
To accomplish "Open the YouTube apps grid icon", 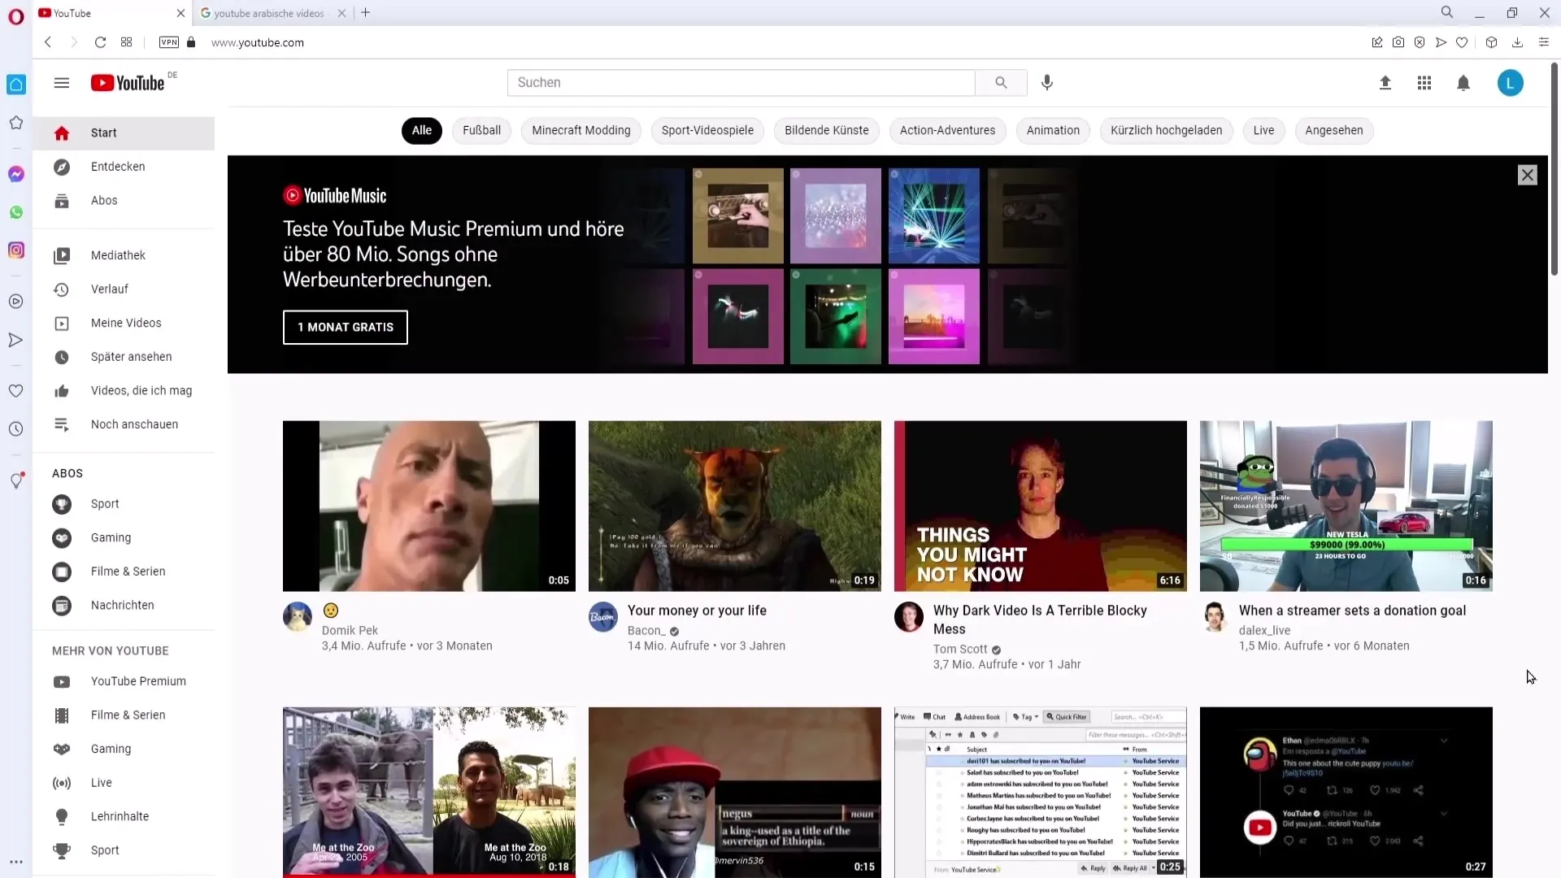I will point(1424,83).
